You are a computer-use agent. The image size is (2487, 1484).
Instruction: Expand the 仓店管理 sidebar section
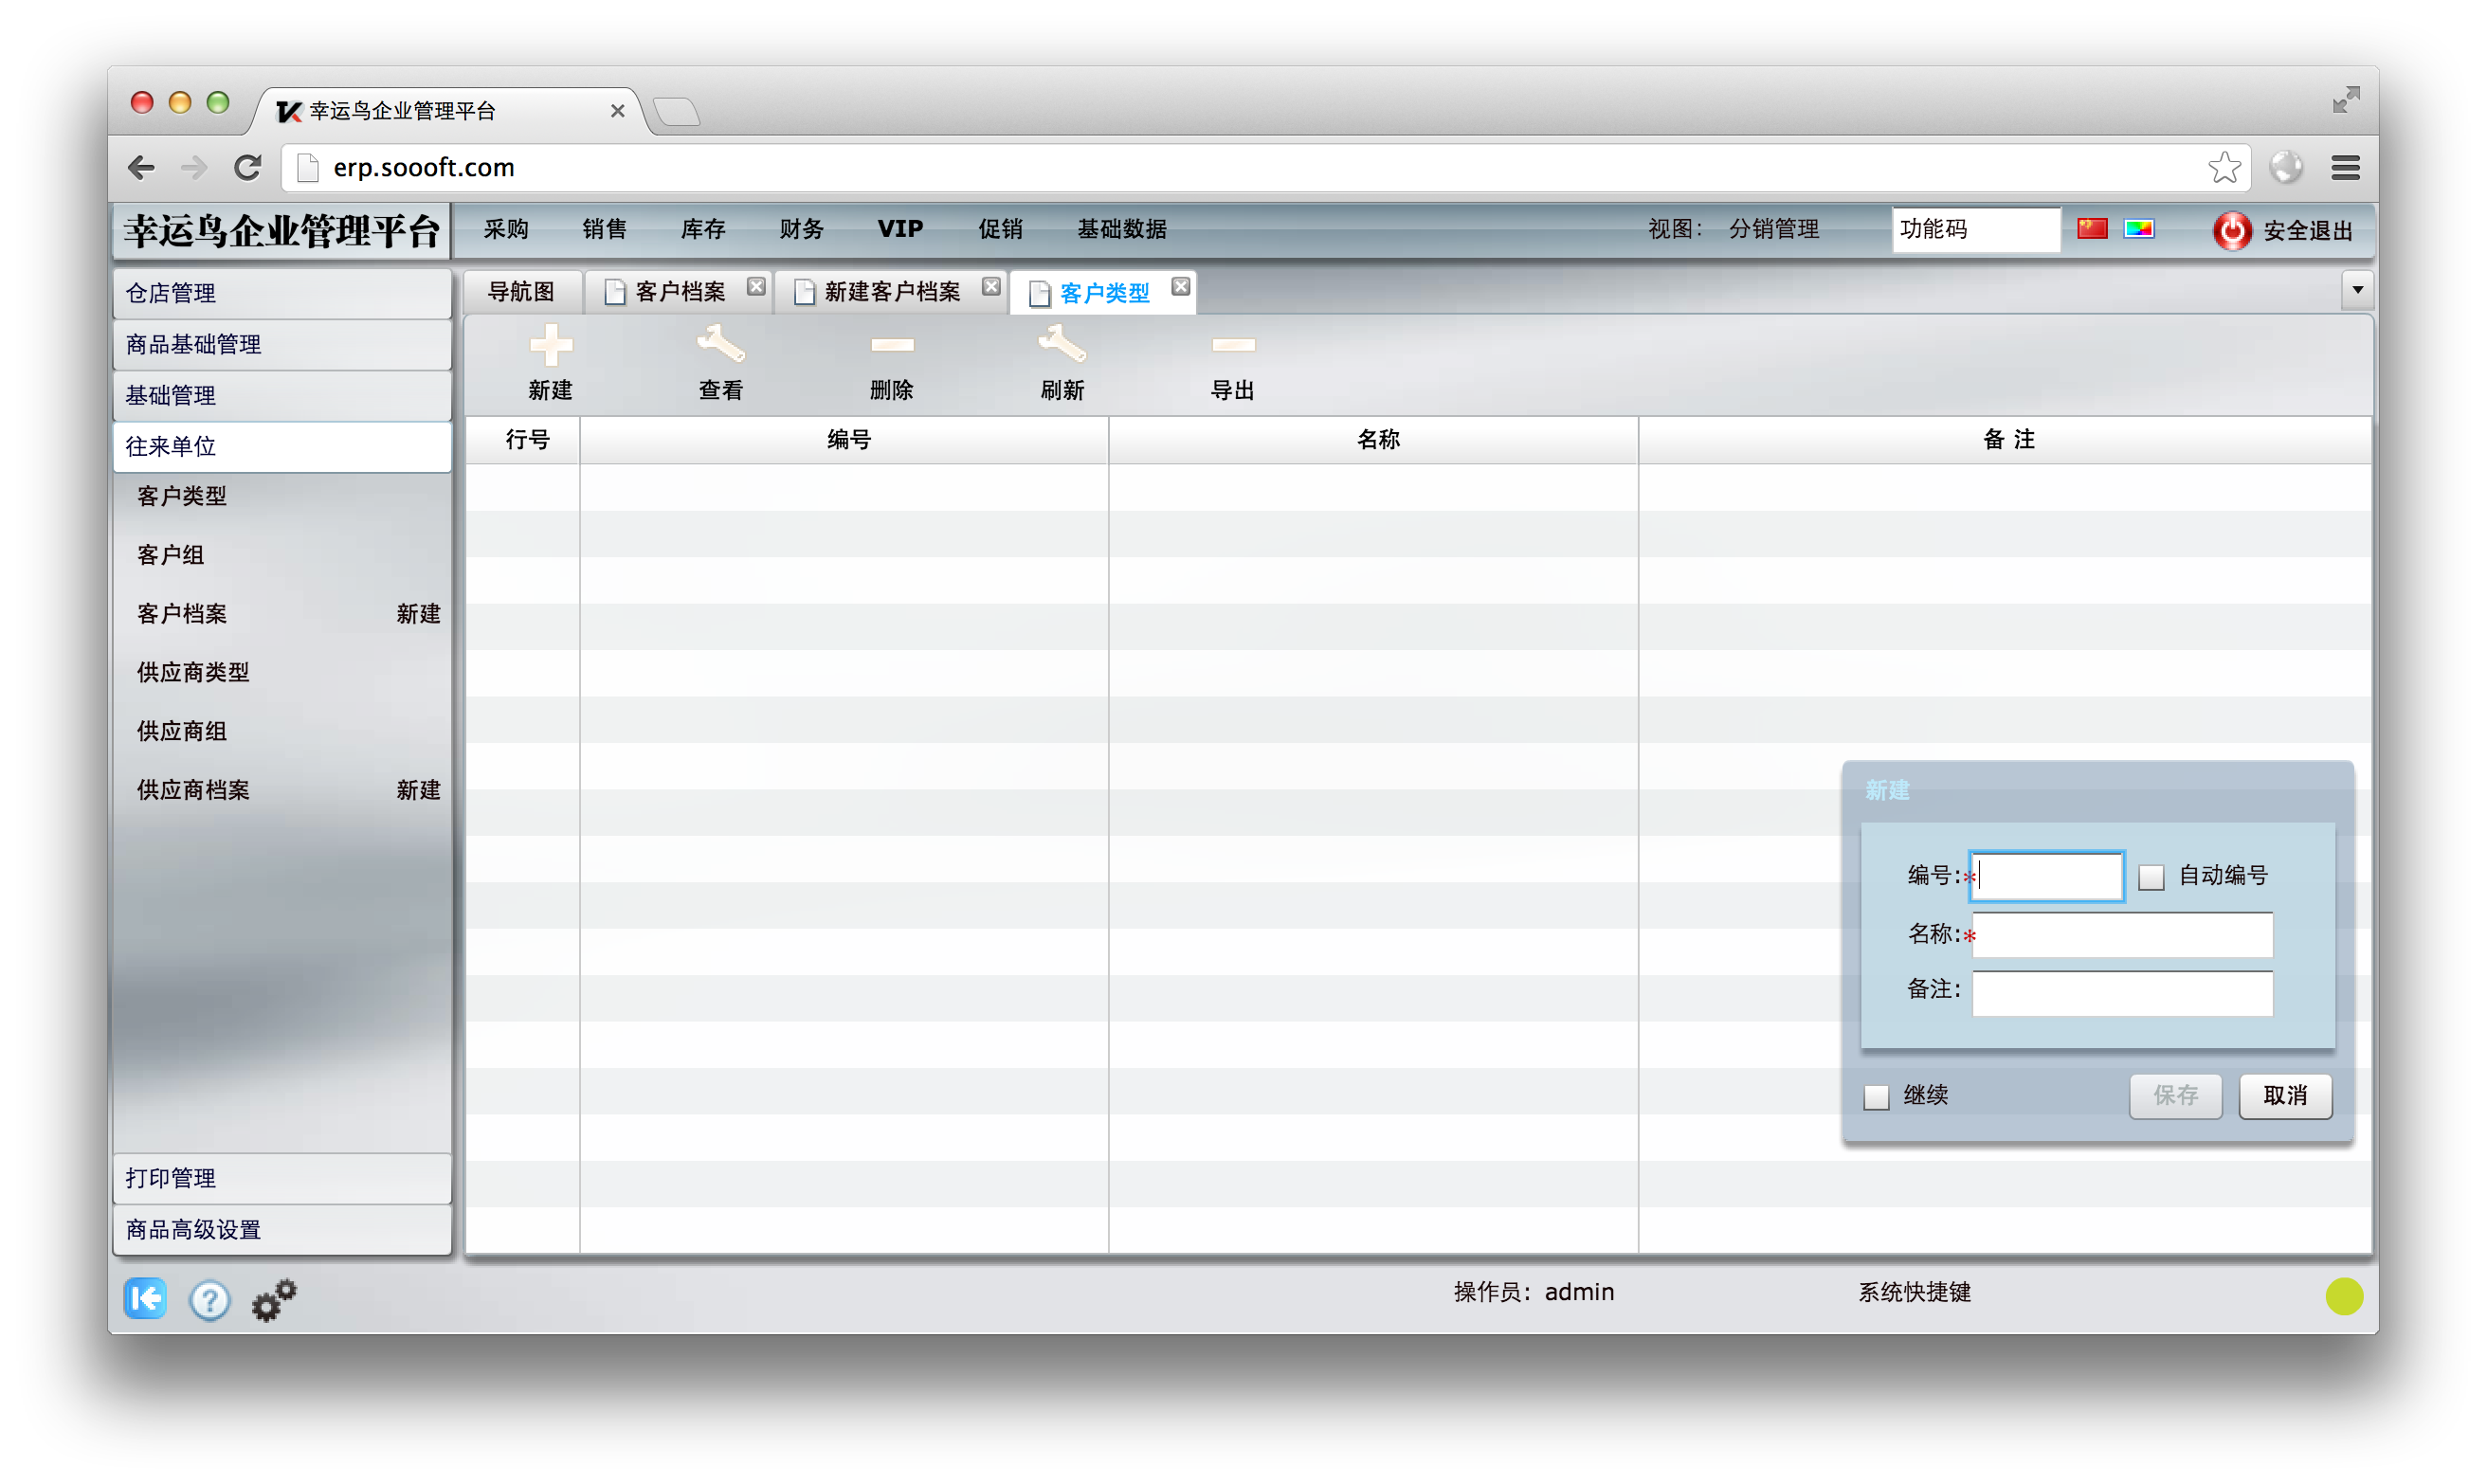click(283, 293)
